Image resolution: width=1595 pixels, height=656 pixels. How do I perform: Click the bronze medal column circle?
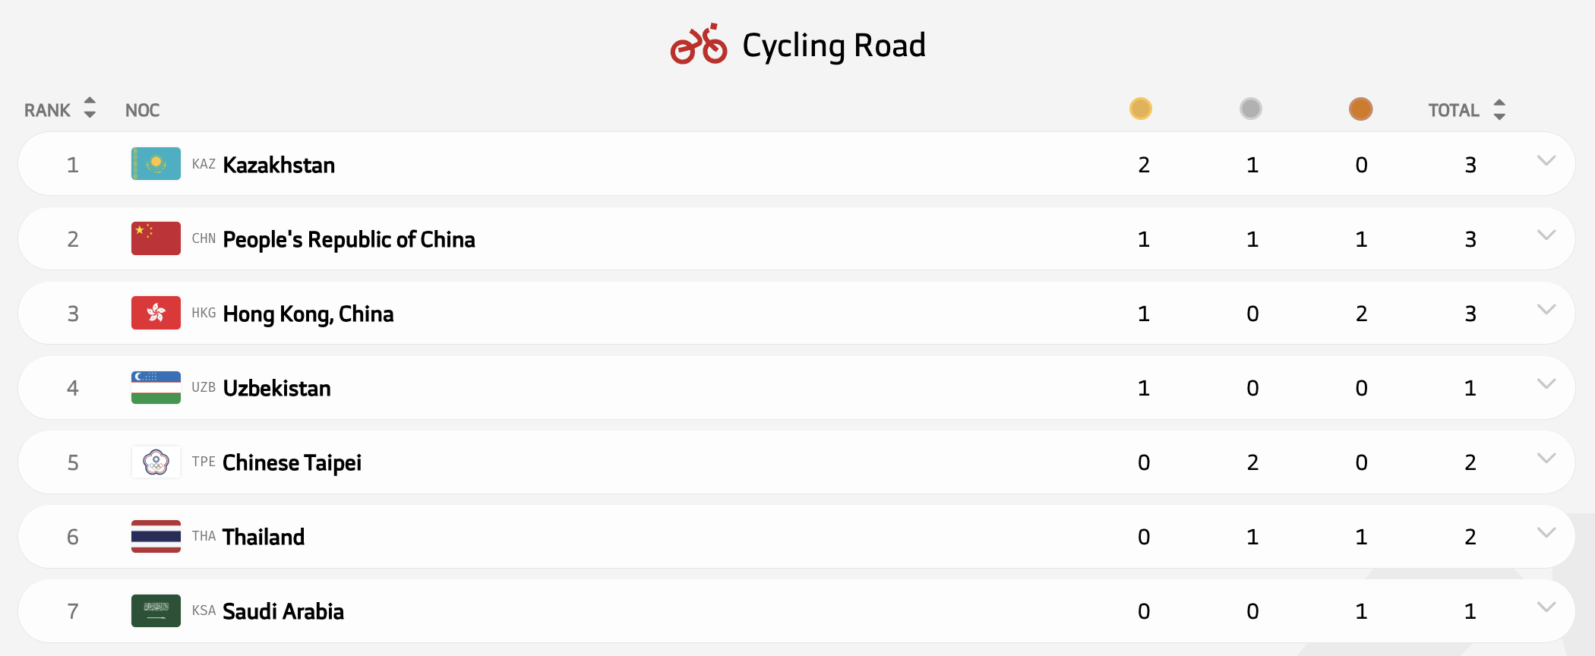(1360, 109)
